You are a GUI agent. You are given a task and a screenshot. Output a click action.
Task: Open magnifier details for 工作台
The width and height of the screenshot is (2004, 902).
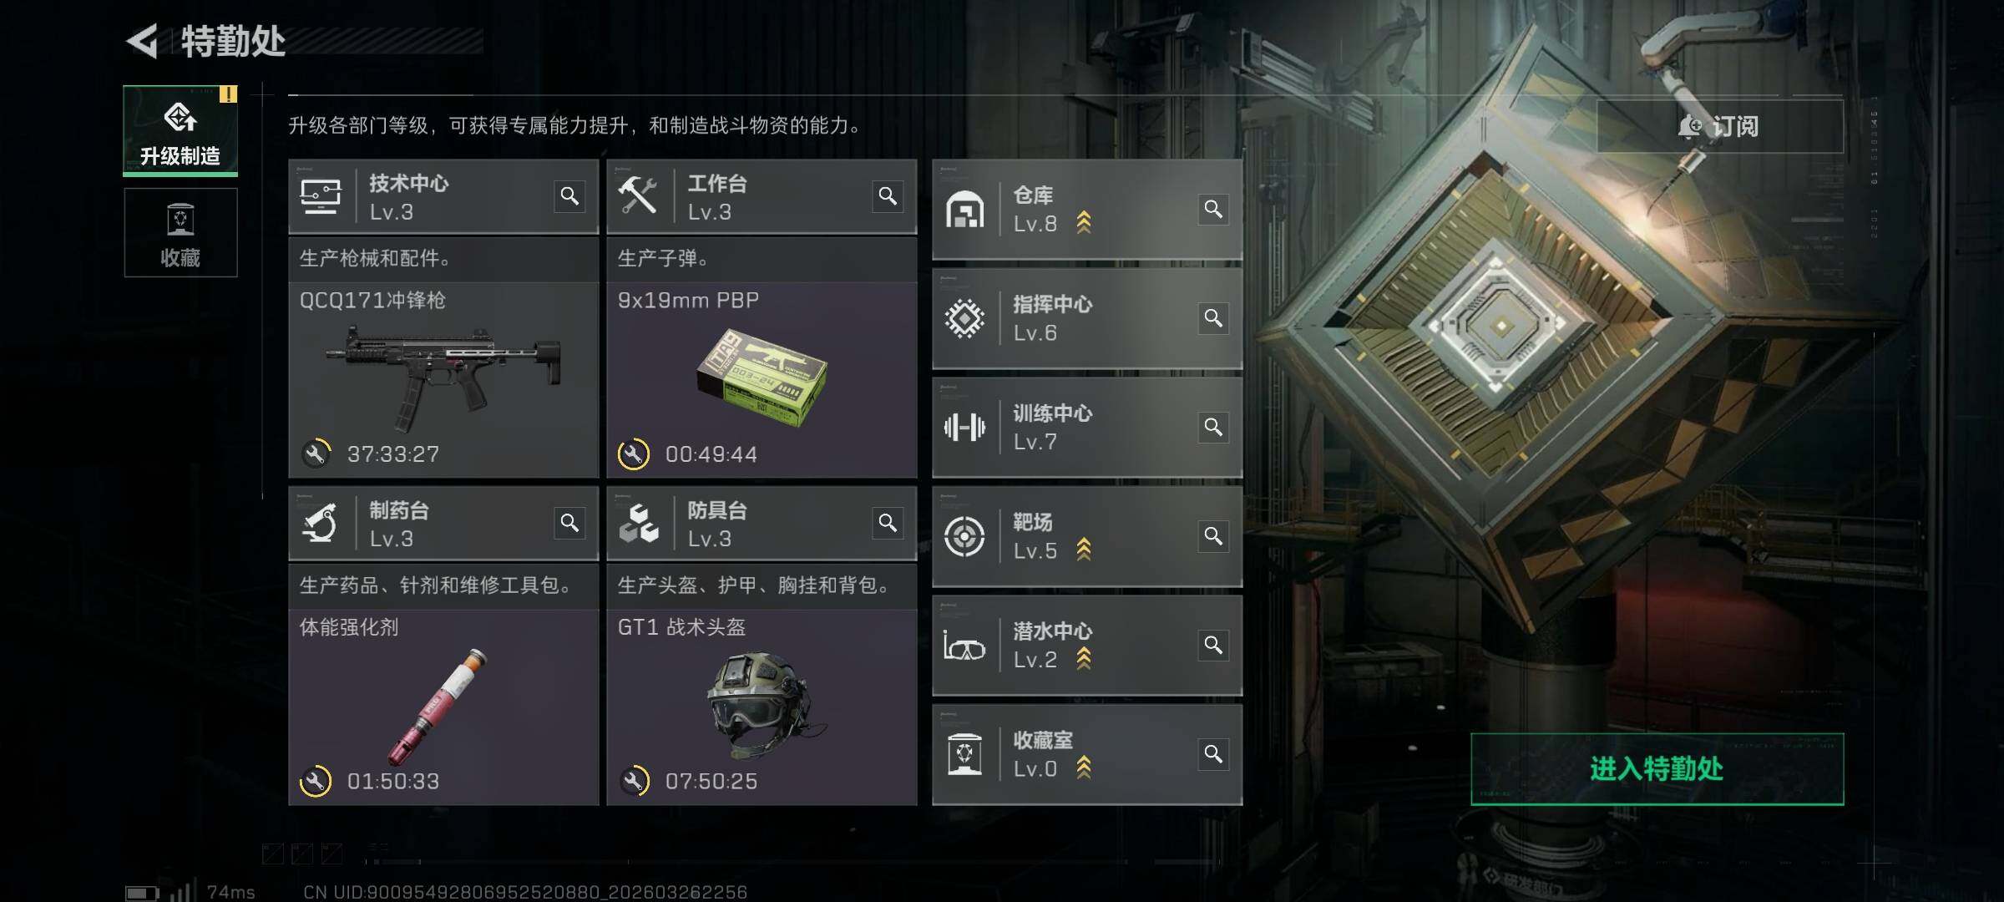click(888, 196)
